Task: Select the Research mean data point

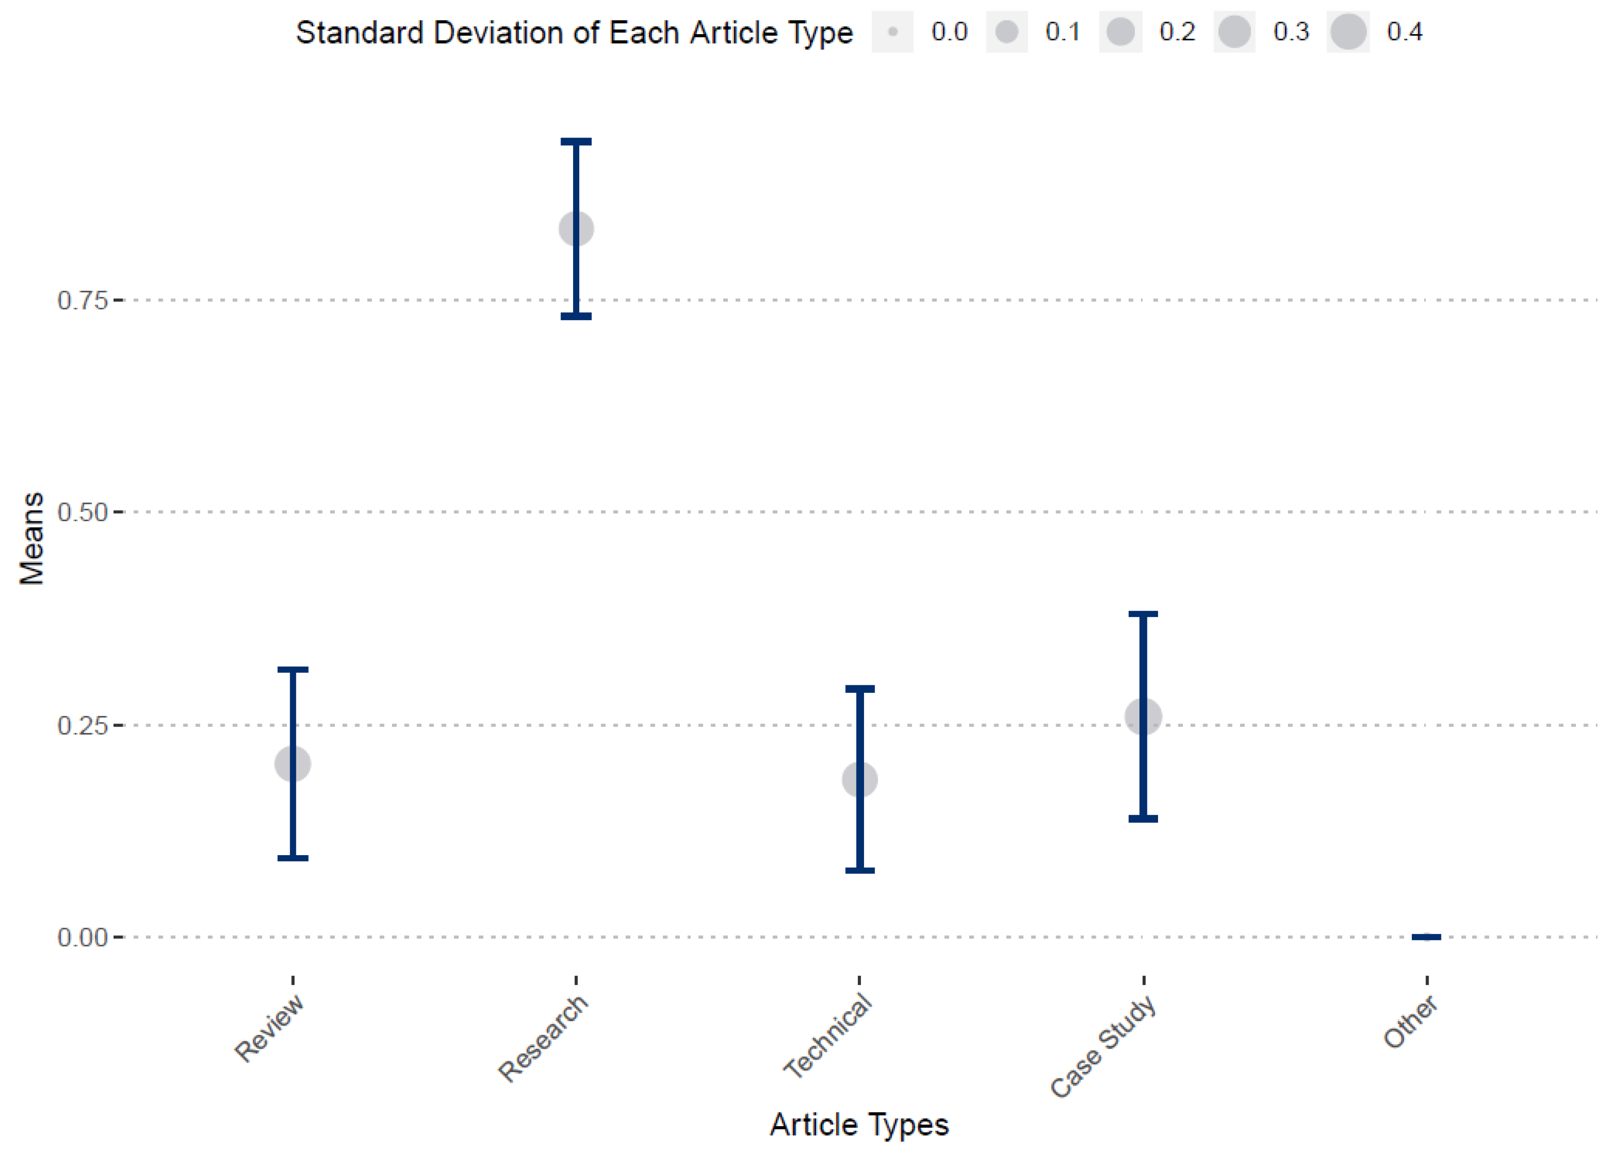Action: (576, 229)
